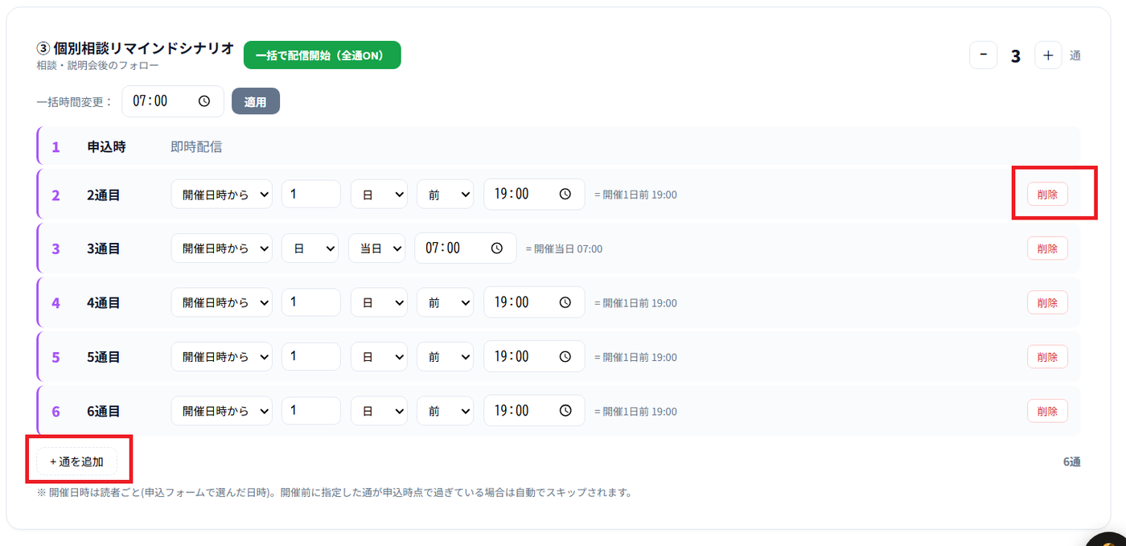Viewport: 1126px width, 546px height.
Task: Click summary text = 開催1日前 19:00 in 2通目 row
Action: click(x=635, y=195)
